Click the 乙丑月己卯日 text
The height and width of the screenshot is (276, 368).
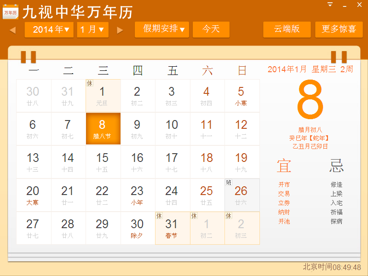(x=310, y=146)
